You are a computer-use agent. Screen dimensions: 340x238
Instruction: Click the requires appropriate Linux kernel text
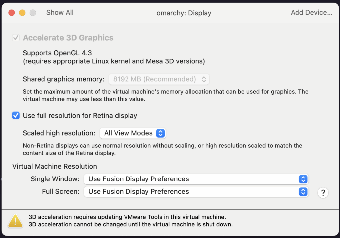click(x=114, y=61)
